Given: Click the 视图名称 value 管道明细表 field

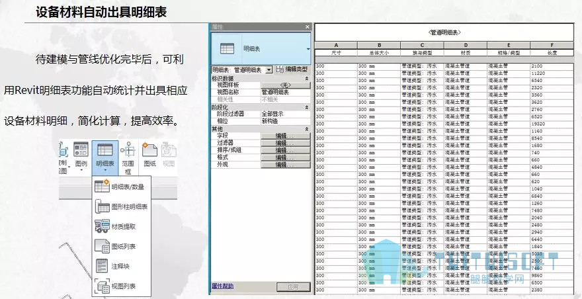Looking at the screenshot, I should click(x=286, y=93).
